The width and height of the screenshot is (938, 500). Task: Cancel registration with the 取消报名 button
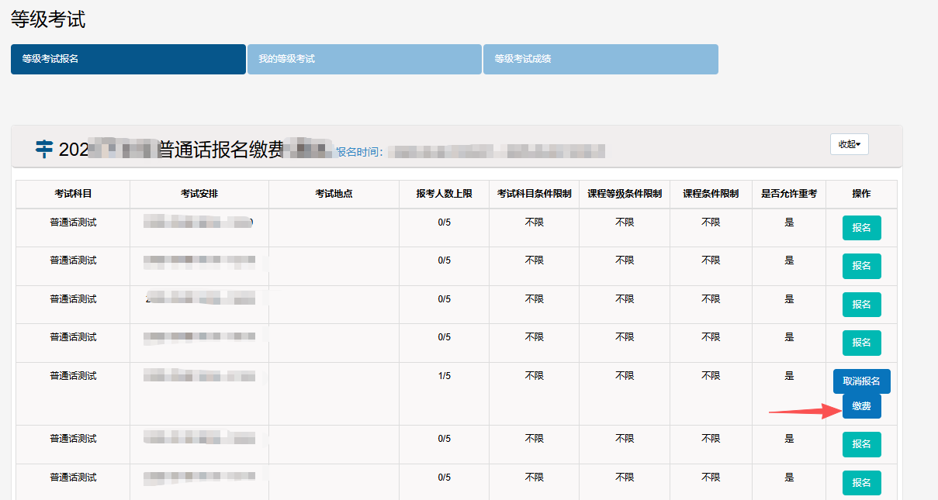point(861,381)
